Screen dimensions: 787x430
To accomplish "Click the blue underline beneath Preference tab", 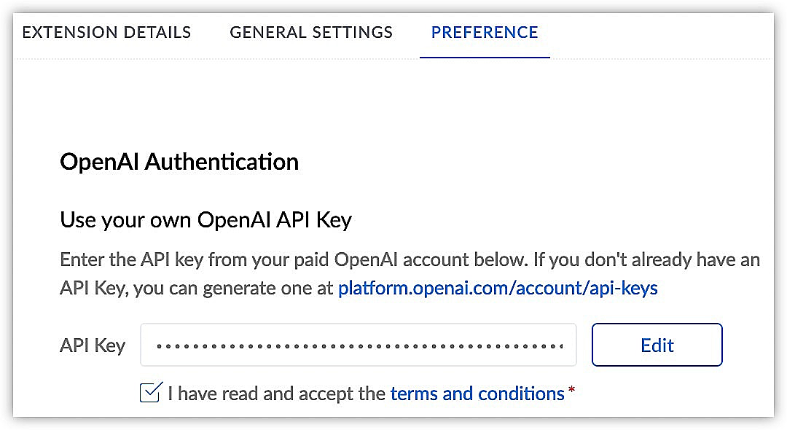I will (x=485, y=57).
